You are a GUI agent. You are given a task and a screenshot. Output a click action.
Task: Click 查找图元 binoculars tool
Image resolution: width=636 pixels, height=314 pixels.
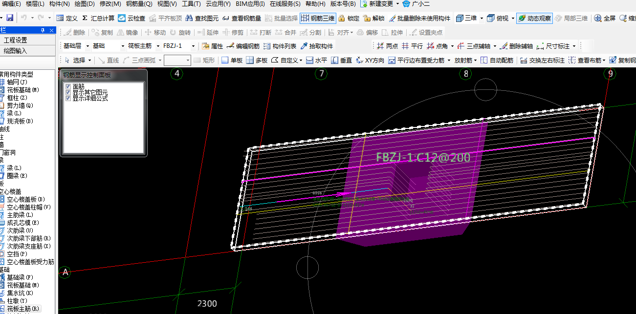(x=201, y=18)
